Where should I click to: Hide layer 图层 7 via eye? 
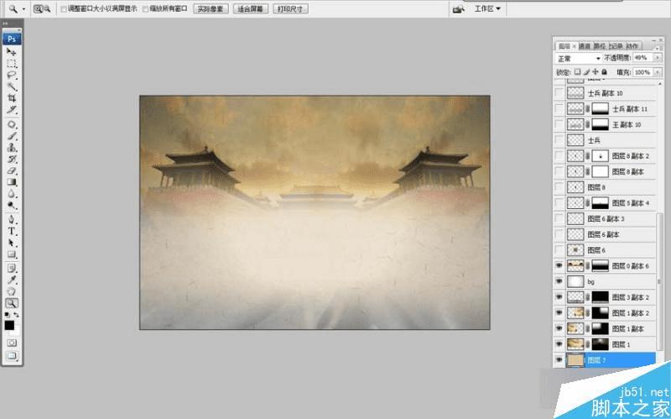tap(559, 360)
